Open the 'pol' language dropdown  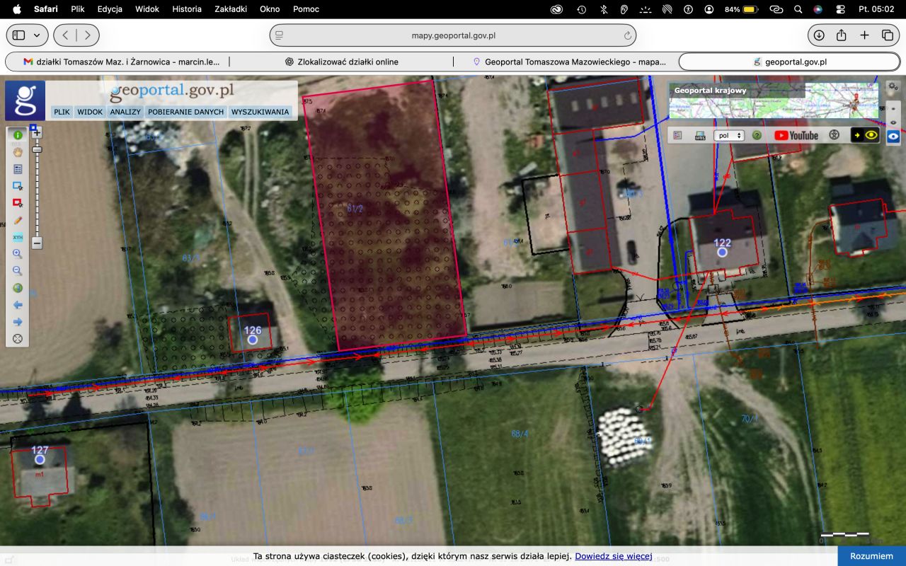tap(729, 135)
